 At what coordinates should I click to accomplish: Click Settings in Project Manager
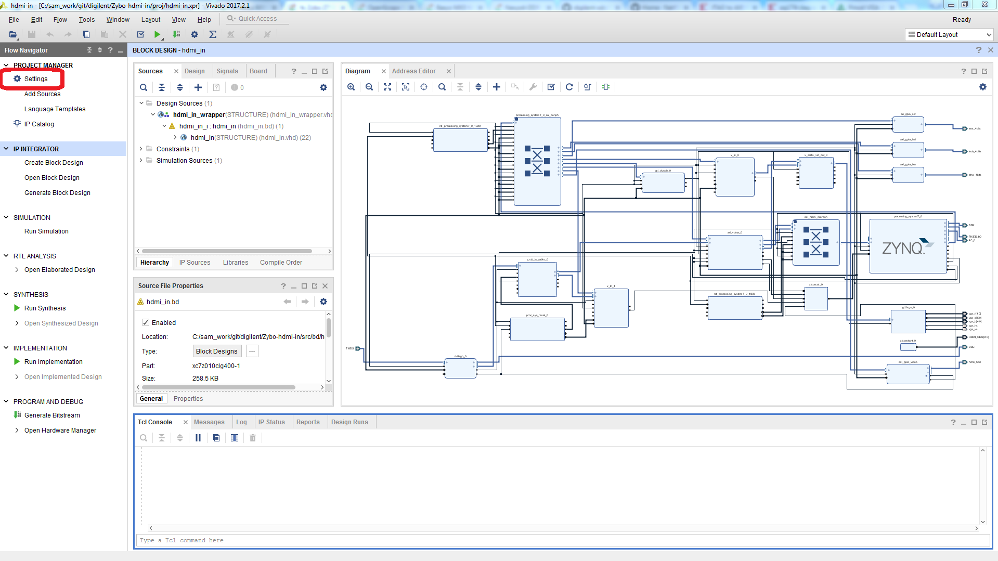[36, 79]
